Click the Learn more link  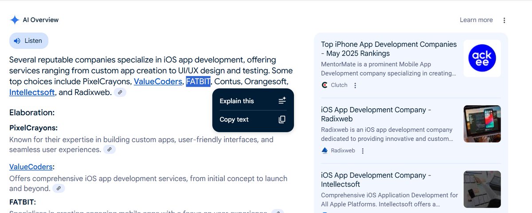[x=476, y=20]
